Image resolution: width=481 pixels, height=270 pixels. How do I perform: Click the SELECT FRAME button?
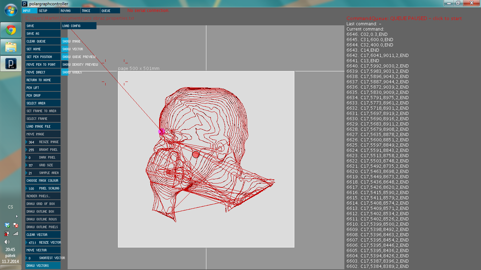point(43,118)
